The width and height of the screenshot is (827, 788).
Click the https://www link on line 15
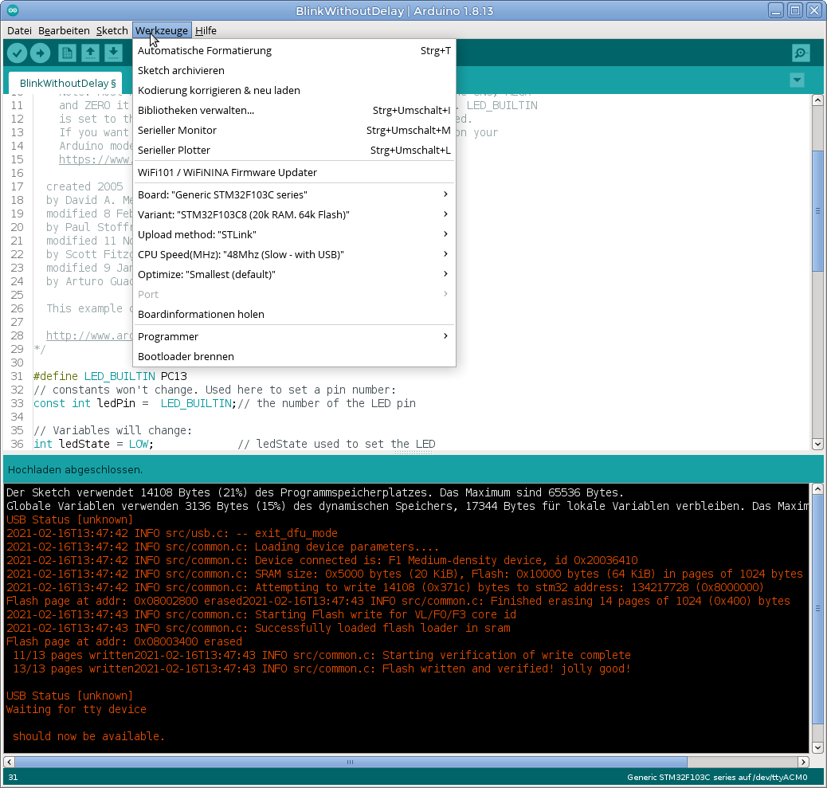coord(96,159)
